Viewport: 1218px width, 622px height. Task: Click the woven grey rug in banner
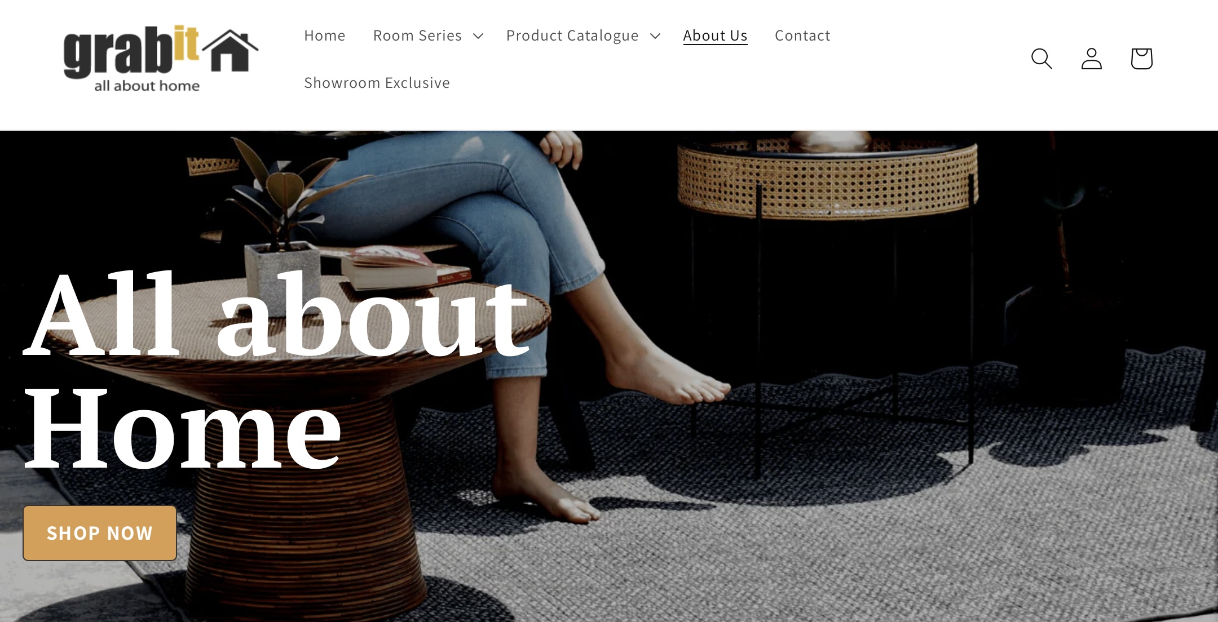pyautogui.click(x=846, y=507)
